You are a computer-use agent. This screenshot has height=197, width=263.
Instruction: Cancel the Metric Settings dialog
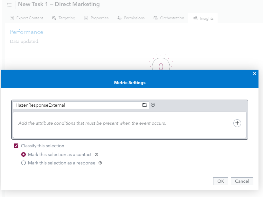point(242,181)
